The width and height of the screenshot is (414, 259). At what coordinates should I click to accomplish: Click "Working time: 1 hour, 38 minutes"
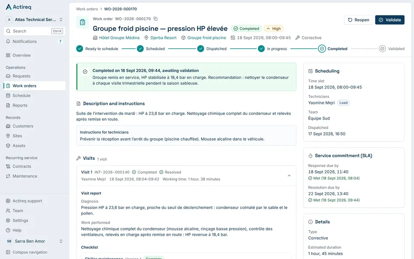[x=191, y=179]
